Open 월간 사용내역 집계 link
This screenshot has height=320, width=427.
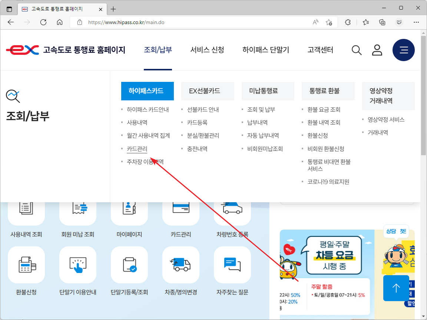coord(148,136)
